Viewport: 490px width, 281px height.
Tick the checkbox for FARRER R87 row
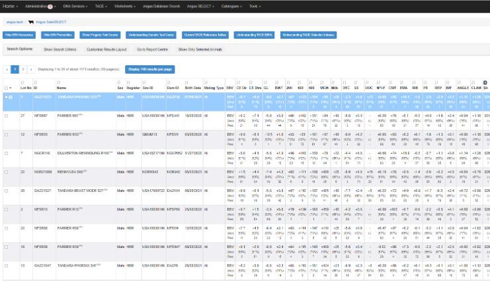[x=6, y=116]
